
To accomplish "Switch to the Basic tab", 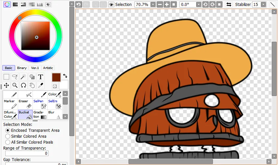I will 9,68.
